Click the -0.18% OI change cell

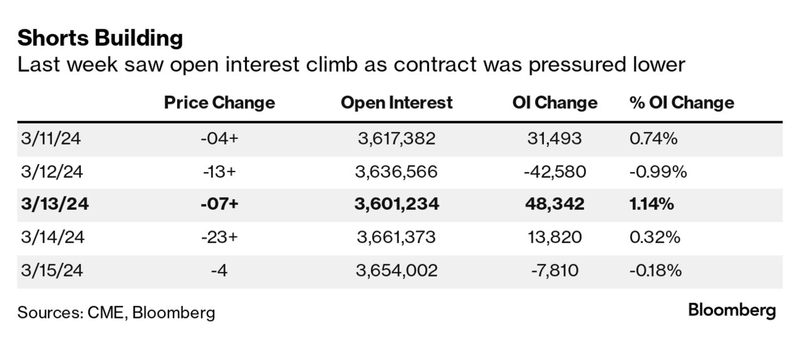(655, 271)
